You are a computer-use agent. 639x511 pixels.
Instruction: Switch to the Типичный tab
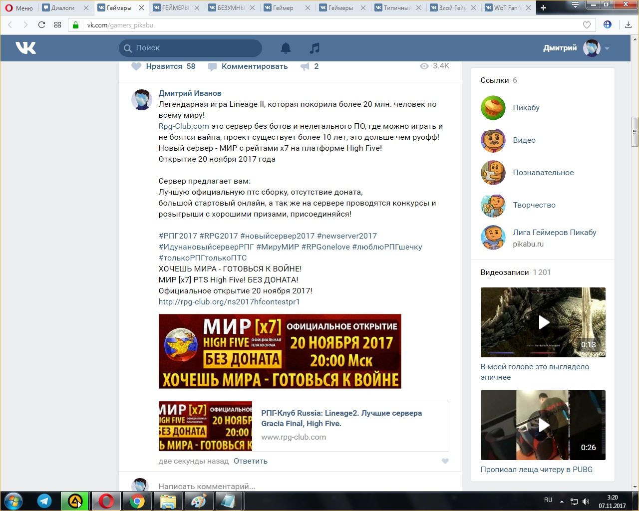tap(397, 8)
